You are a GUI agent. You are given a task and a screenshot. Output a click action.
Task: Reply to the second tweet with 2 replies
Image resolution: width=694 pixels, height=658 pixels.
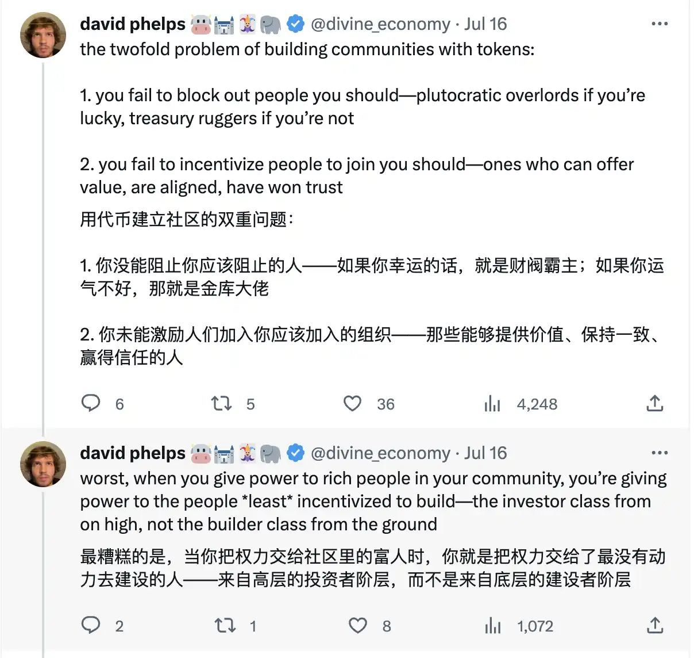[91, 625]
